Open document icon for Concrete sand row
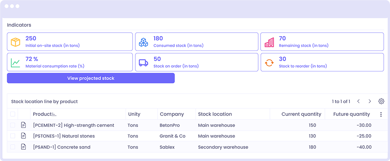390x161 pixels. pos(23,147)
